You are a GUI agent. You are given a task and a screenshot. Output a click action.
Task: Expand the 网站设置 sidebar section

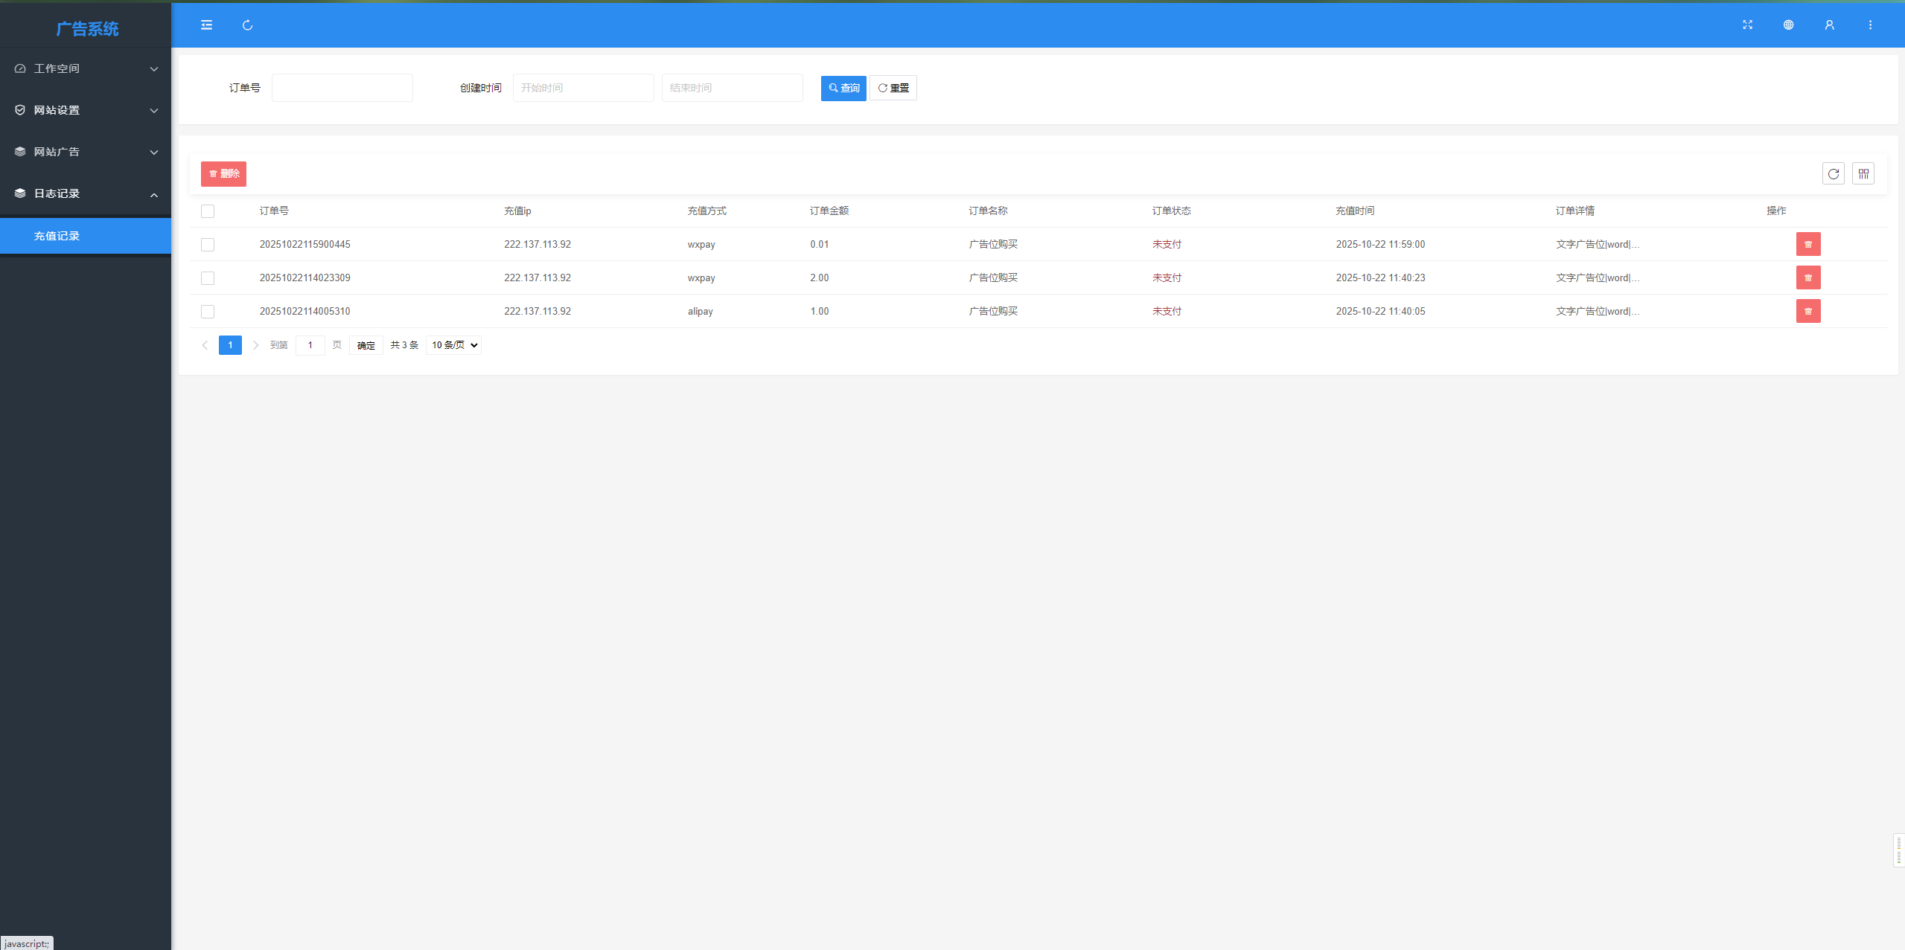click(x=86, y=110)
